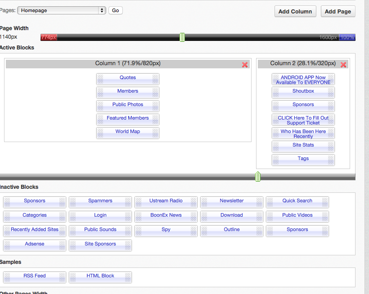Click the Featured Members block
The image size is (369, 294).
click(128, 118)
